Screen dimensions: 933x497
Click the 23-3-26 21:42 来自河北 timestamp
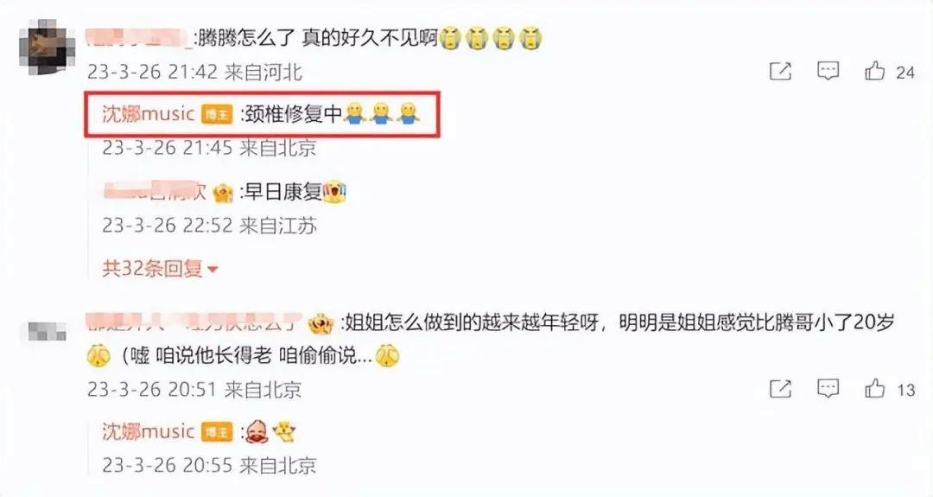click(x=194, y=73)
